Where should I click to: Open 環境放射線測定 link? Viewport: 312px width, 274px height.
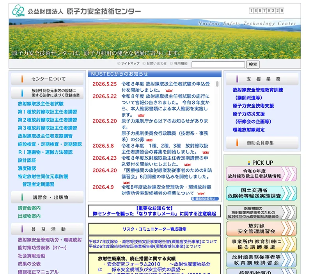point(249,130)
